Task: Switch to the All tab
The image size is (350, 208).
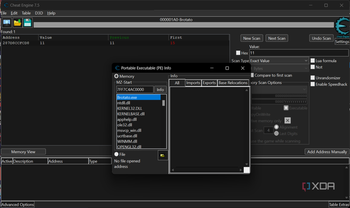Action: [x=177, y=83]
